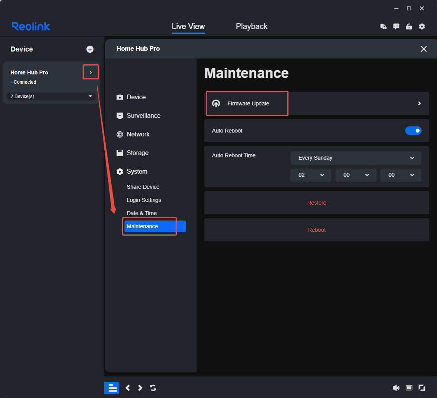This screenshot has width=437, height=398.
Task: Click the red Reboot button
Action: point(316,230)
